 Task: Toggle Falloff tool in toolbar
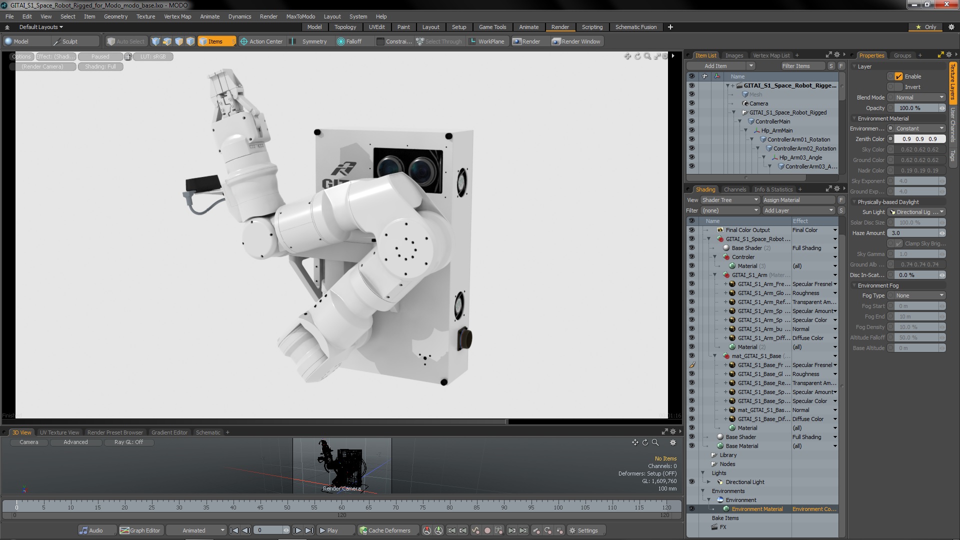349,41
